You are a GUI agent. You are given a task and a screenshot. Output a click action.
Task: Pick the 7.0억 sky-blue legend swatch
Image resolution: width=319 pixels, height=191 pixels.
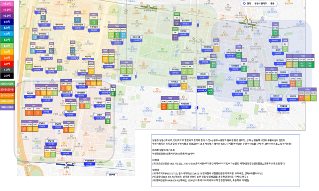coord(7,34)
